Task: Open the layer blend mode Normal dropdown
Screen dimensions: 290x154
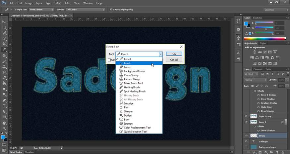Action: (256, 80)
